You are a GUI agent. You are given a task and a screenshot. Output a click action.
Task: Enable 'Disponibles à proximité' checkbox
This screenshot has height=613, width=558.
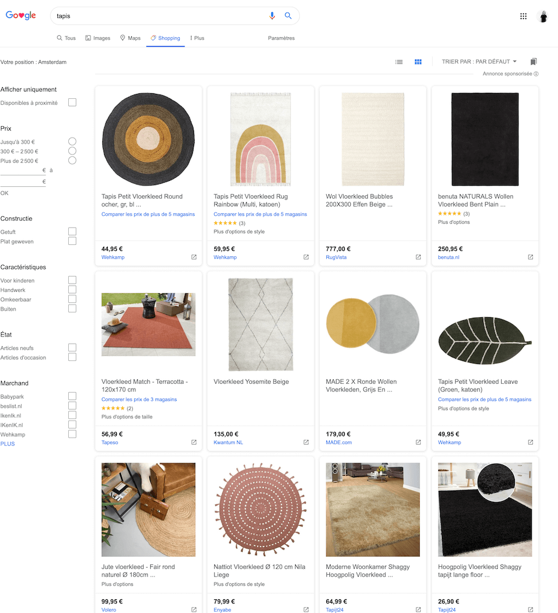pos(72,103)
